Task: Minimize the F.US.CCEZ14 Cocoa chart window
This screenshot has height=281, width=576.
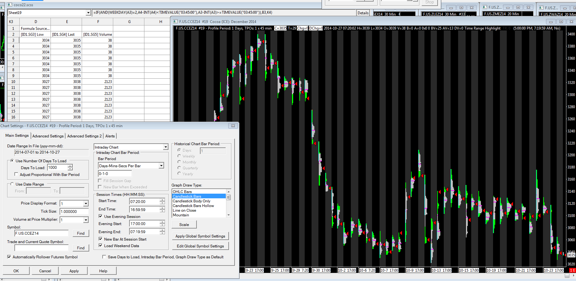Action: tap(551, 22)
